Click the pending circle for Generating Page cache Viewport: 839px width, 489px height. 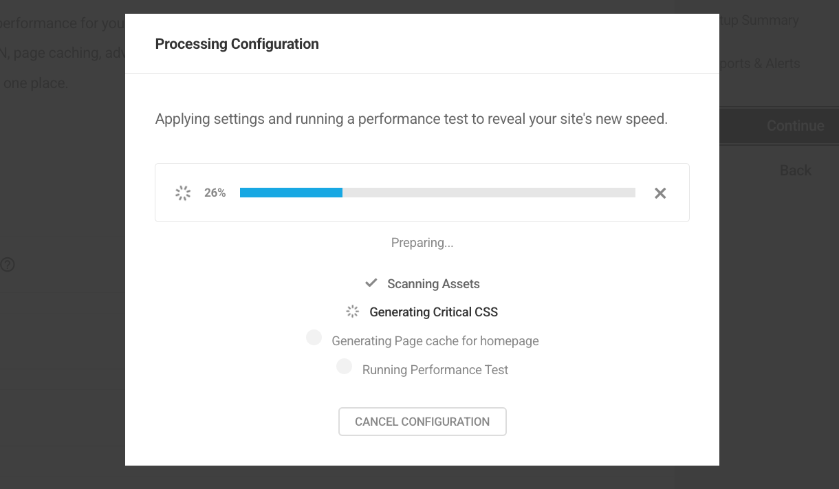(x=314, y=338)
